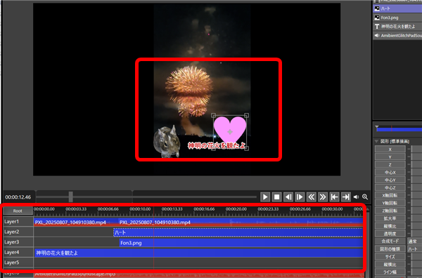Click the blue range bar in the settings panel
The width and height of the screenshot is (422, 278).
(x=399, y=129)
